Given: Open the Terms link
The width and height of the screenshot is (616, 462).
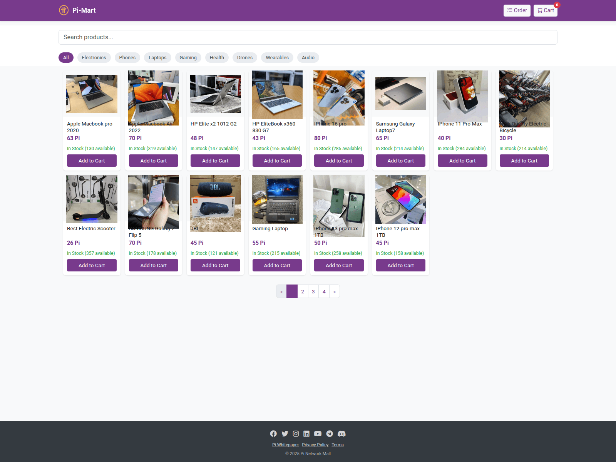Looking at the screenshot, I should pos(338,445).
